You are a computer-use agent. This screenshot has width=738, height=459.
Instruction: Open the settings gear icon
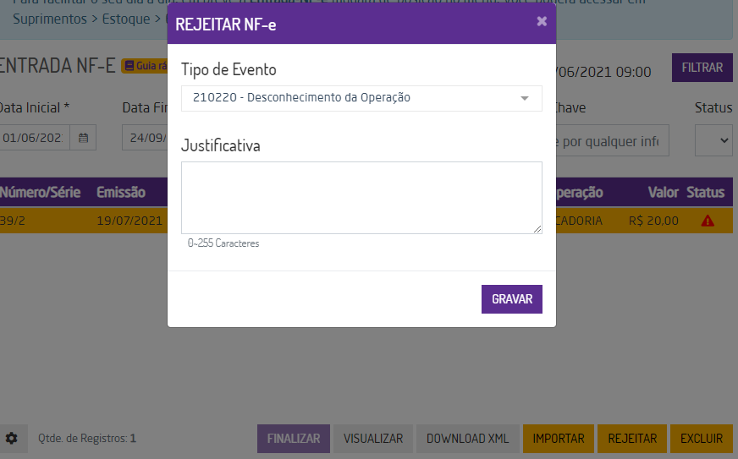tap(11, 439)
